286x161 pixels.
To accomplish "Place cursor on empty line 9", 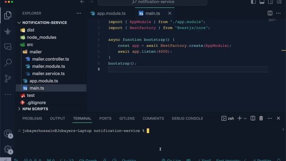I will pyautogui.click(x=188, y=69).
